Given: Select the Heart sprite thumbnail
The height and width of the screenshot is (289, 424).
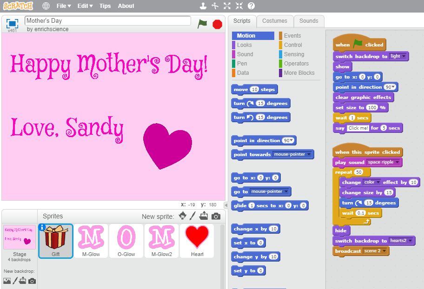Looking at the screenshot, I should coord(197,241).
